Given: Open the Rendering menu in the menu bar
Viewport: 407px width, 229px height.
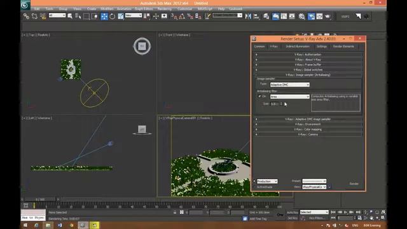Looking at the screenshot, I should pyautogui.click(x=165, y=9).
